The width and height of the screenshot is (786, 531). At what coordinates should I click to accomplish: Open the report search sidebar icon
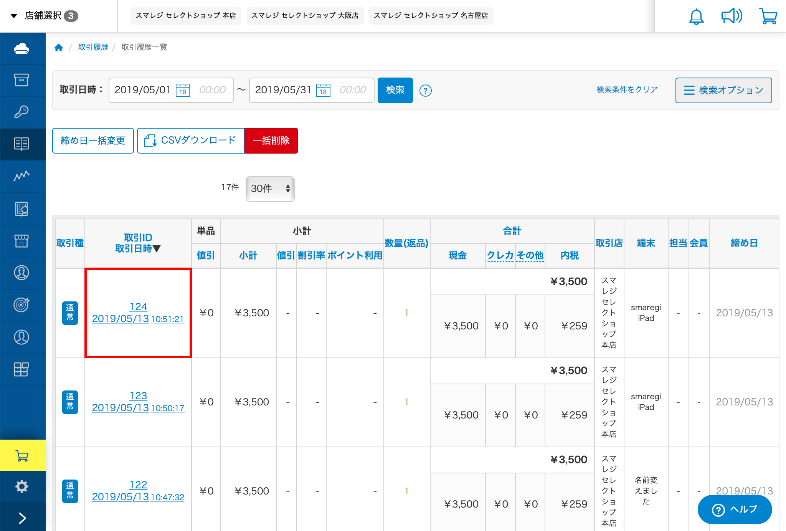point(22,209)
